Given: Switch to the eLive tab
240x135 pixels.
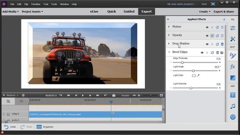Looking at the screenshot, I should pos(94,12).
